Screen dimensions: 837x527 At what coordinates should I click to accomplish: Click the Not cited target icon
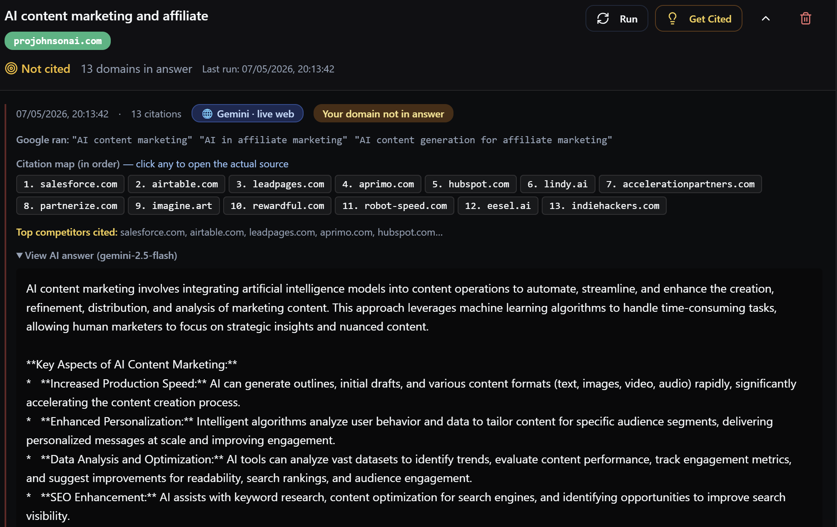pyautogui.click(x=11, y=68)
